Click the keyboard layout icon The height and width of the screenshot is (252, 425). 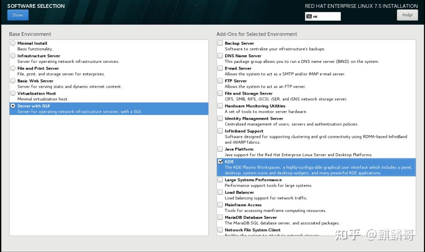tap(309, 16)
